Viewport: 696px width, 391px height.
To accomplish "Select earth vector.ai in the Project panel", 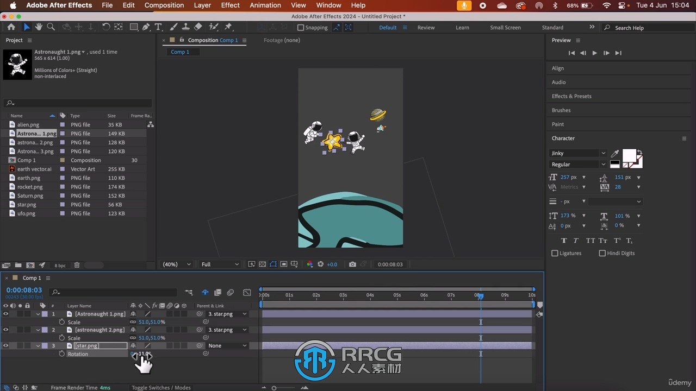I will click(x=34, y=169).
